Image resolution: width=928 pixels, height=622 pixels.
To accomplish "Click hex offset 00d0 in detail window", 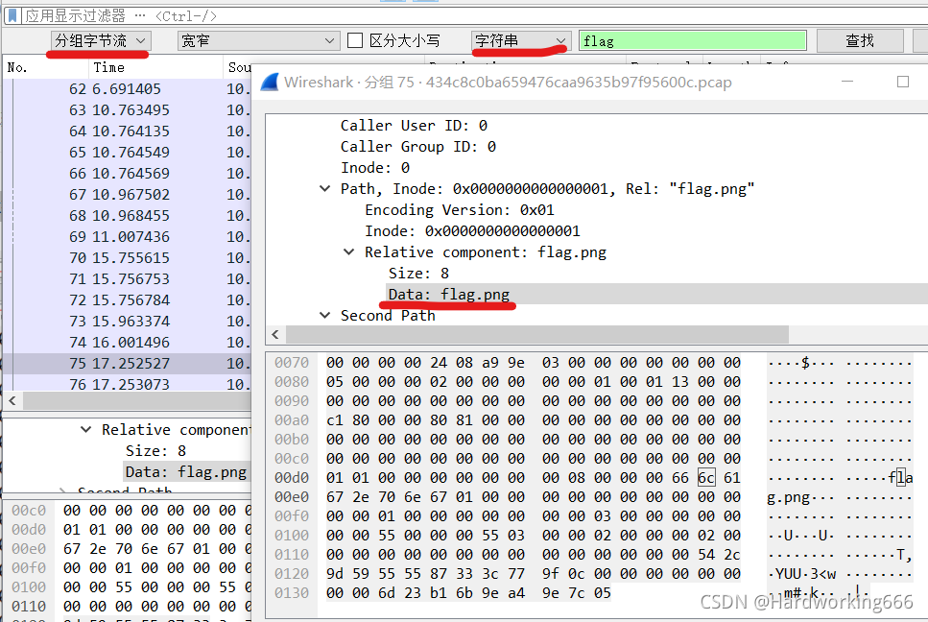I will click(x=292, y=478).
